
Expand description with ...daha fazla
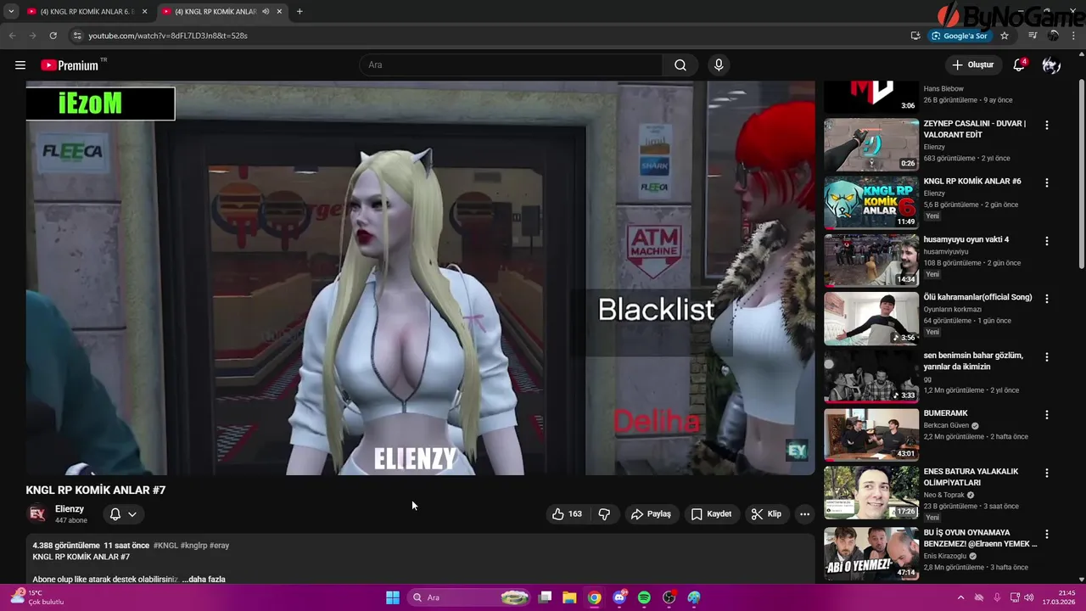pyautogui.click(x=204, y=580)
